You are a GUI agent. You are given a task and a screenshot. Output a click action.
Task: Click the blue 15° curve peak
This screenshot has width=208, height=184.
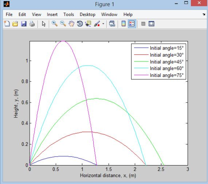click(x=63, y=156)
